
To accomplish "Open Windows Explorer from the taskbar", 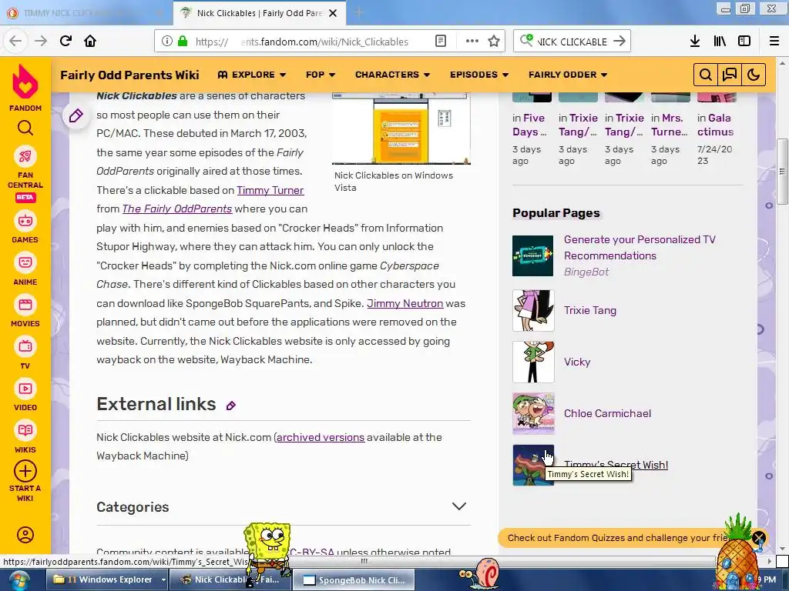I will point(104,579).
